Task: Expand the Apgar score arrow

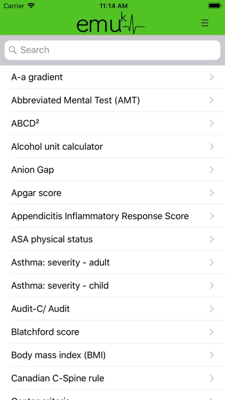Action: coord(212,193)
